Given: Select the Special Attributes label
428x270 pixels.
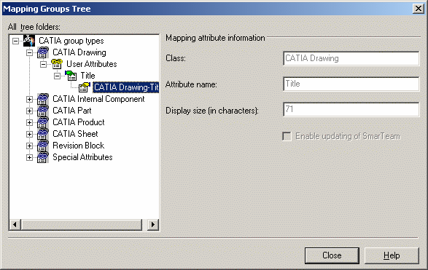Looking at the screenshot, I should 82,157.
